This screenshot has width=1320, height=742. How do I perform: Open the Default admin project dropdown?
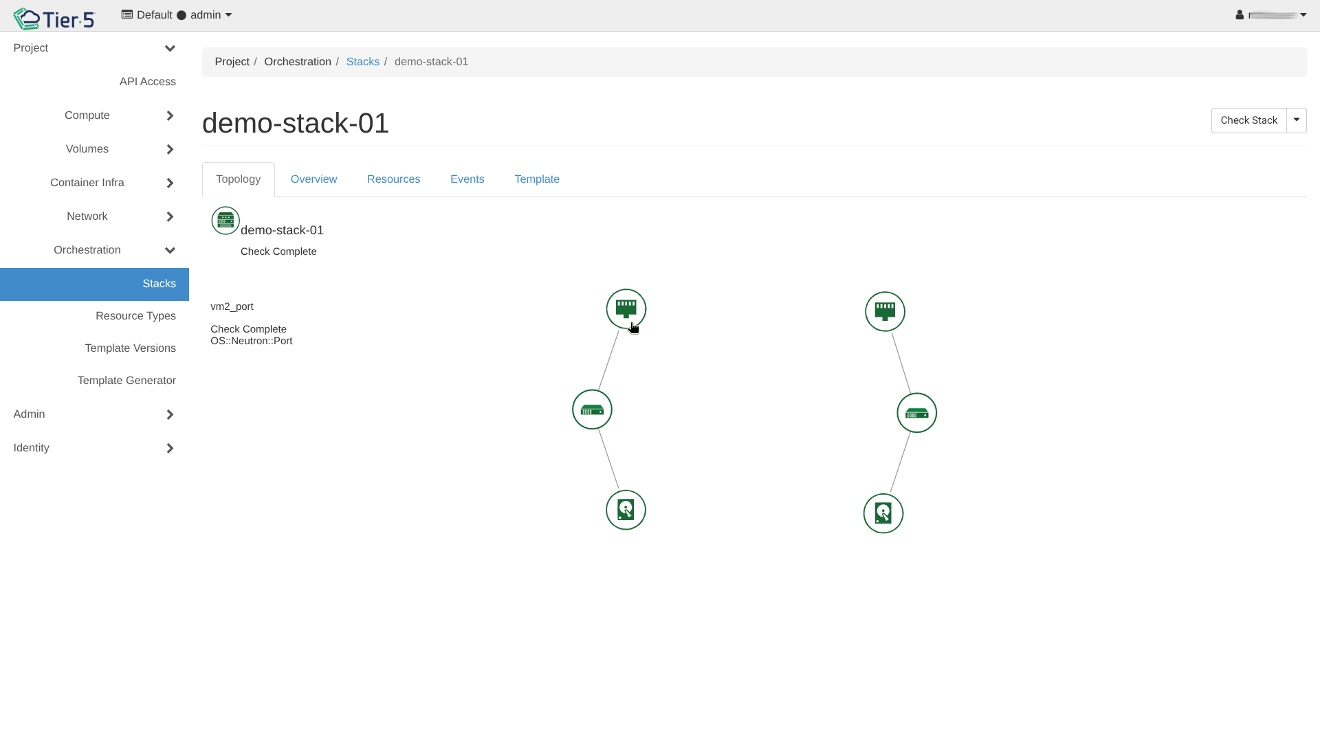point(177,15)
